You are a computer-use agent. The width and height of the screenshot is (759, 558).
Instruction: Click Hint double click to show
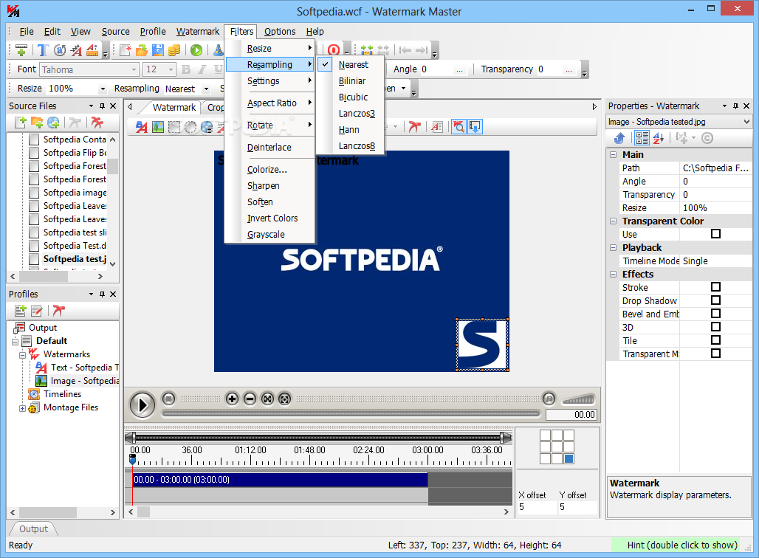click(x=682, y=545)
